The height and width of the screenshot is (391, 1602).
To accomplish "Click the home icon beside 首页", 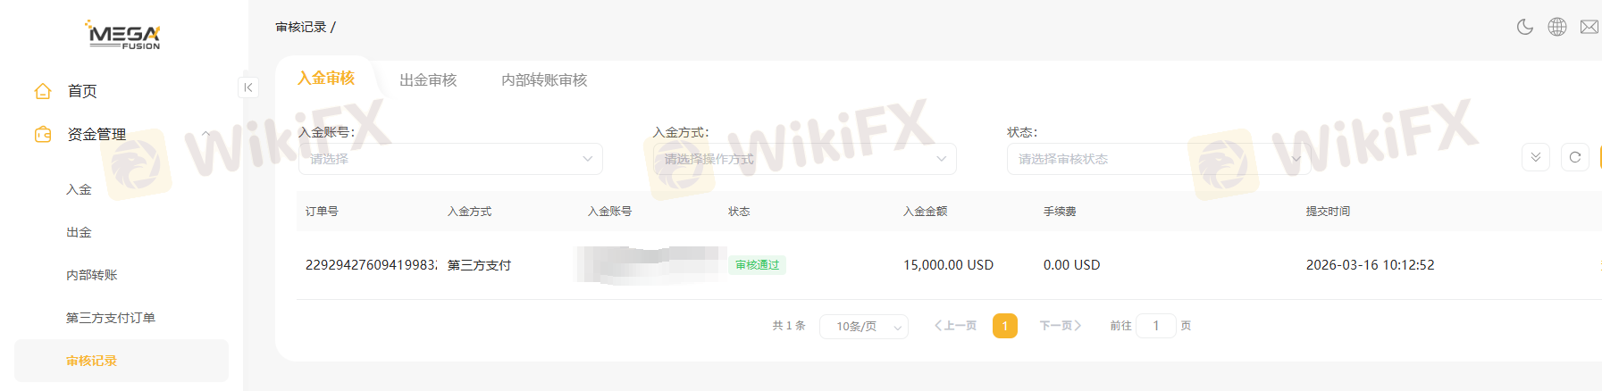I will (x=43, y=91).
